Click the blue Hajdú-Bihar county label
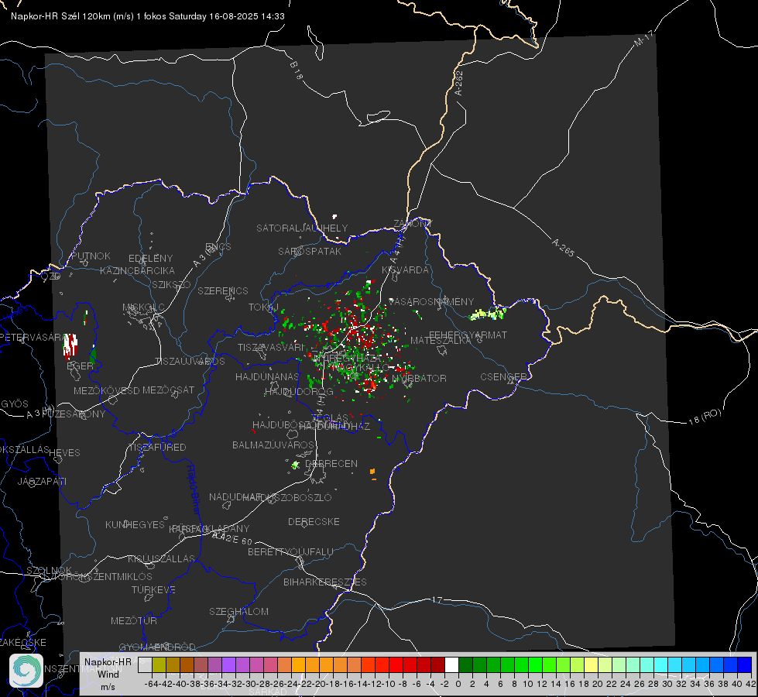The width and height of the screenshot is (758, 697). pos(194,489)
